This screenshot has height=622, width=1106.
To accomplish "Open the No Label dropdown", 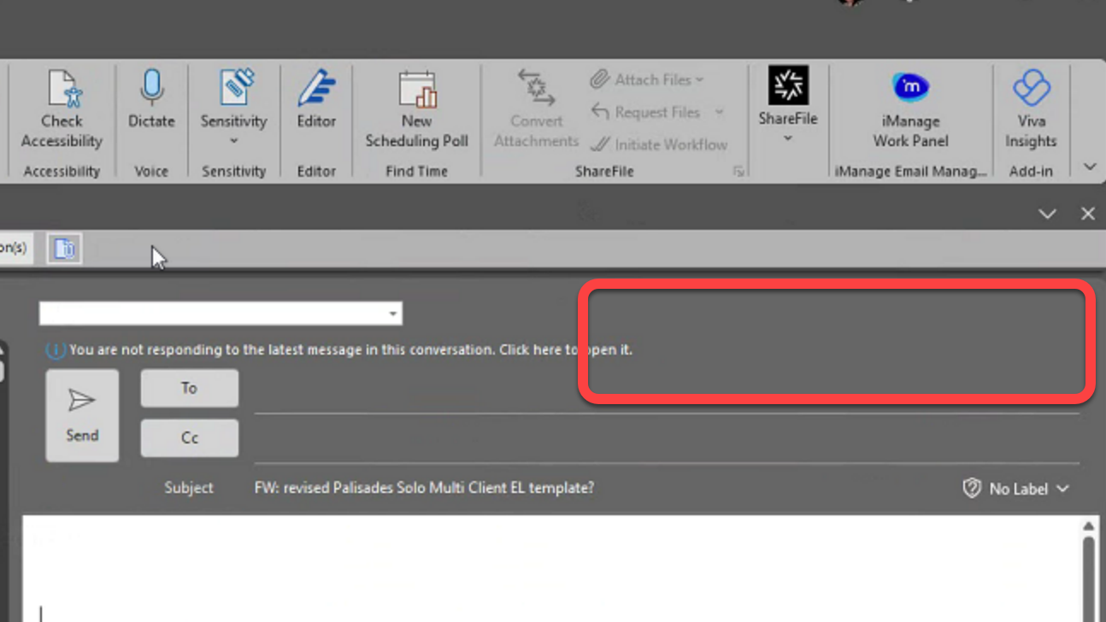I will 1016,488.
